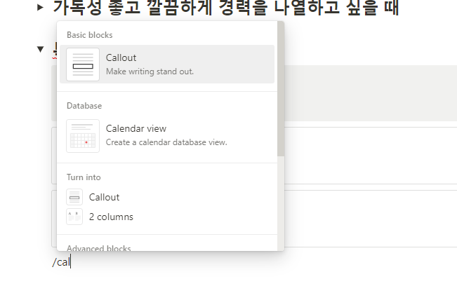Turn block into 2 columns
457x293 pixels.
167,217
